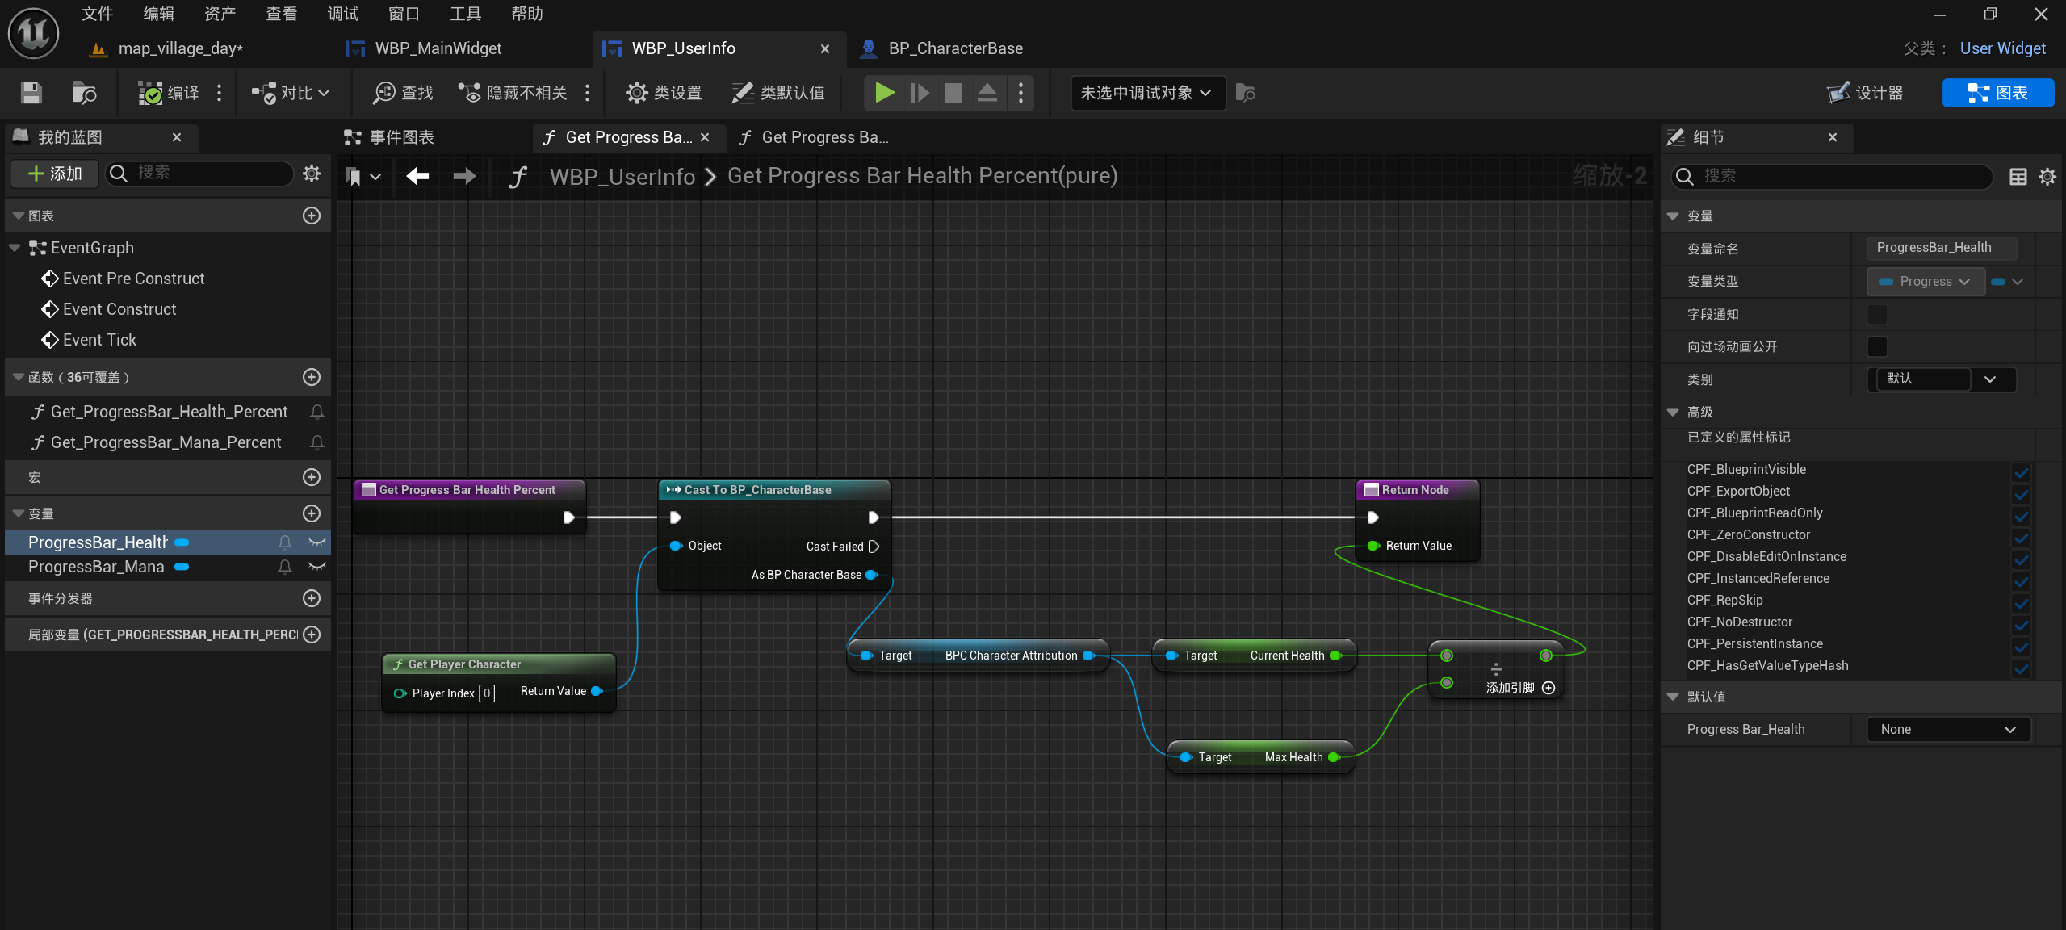Add a new function with plus icon
The image size is (2066, 930).
(x=312, y=377)
